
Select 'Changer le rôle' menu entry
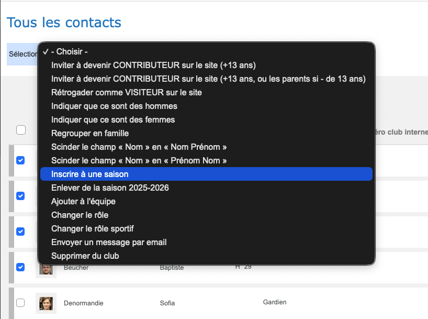[80, 215]
